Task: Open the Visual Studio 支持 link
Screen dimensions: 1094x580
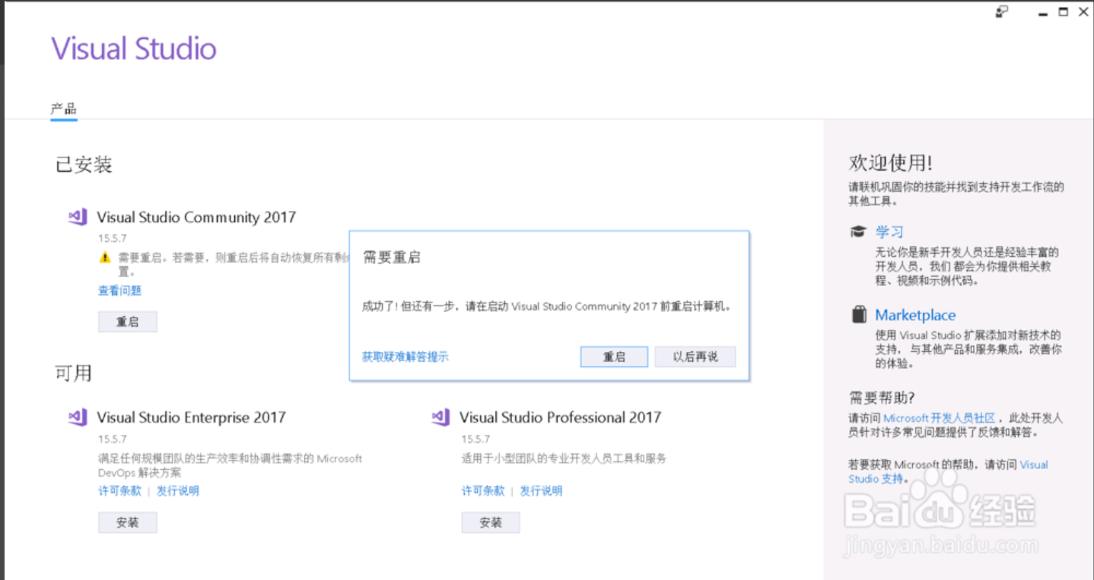Action: coord(875,479)
